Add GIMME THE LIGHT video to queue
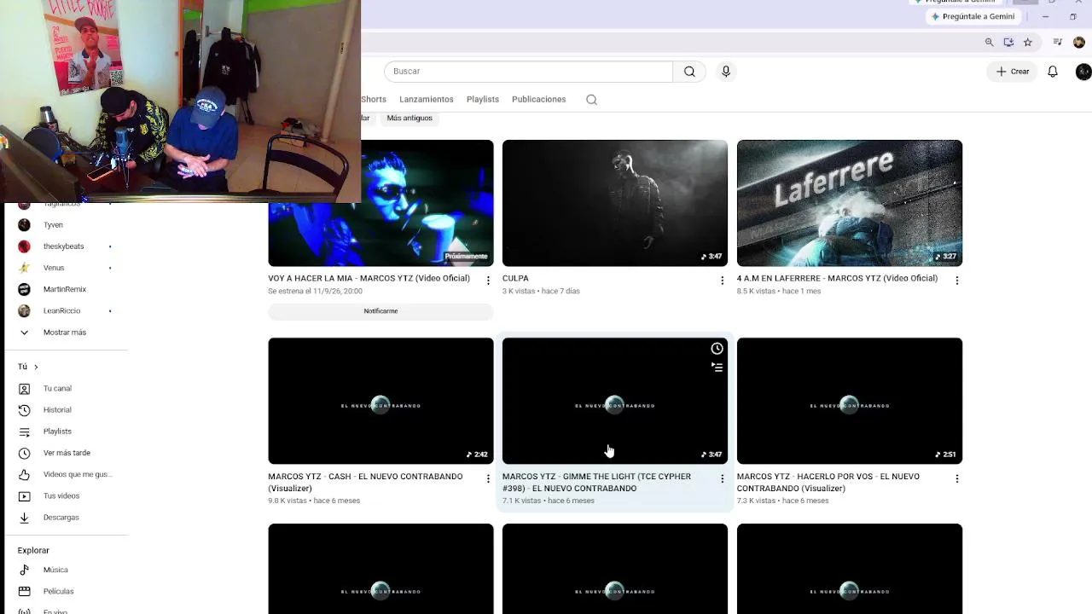The image size is (1092, 614). pyautogui.click(x=717, y=368)
